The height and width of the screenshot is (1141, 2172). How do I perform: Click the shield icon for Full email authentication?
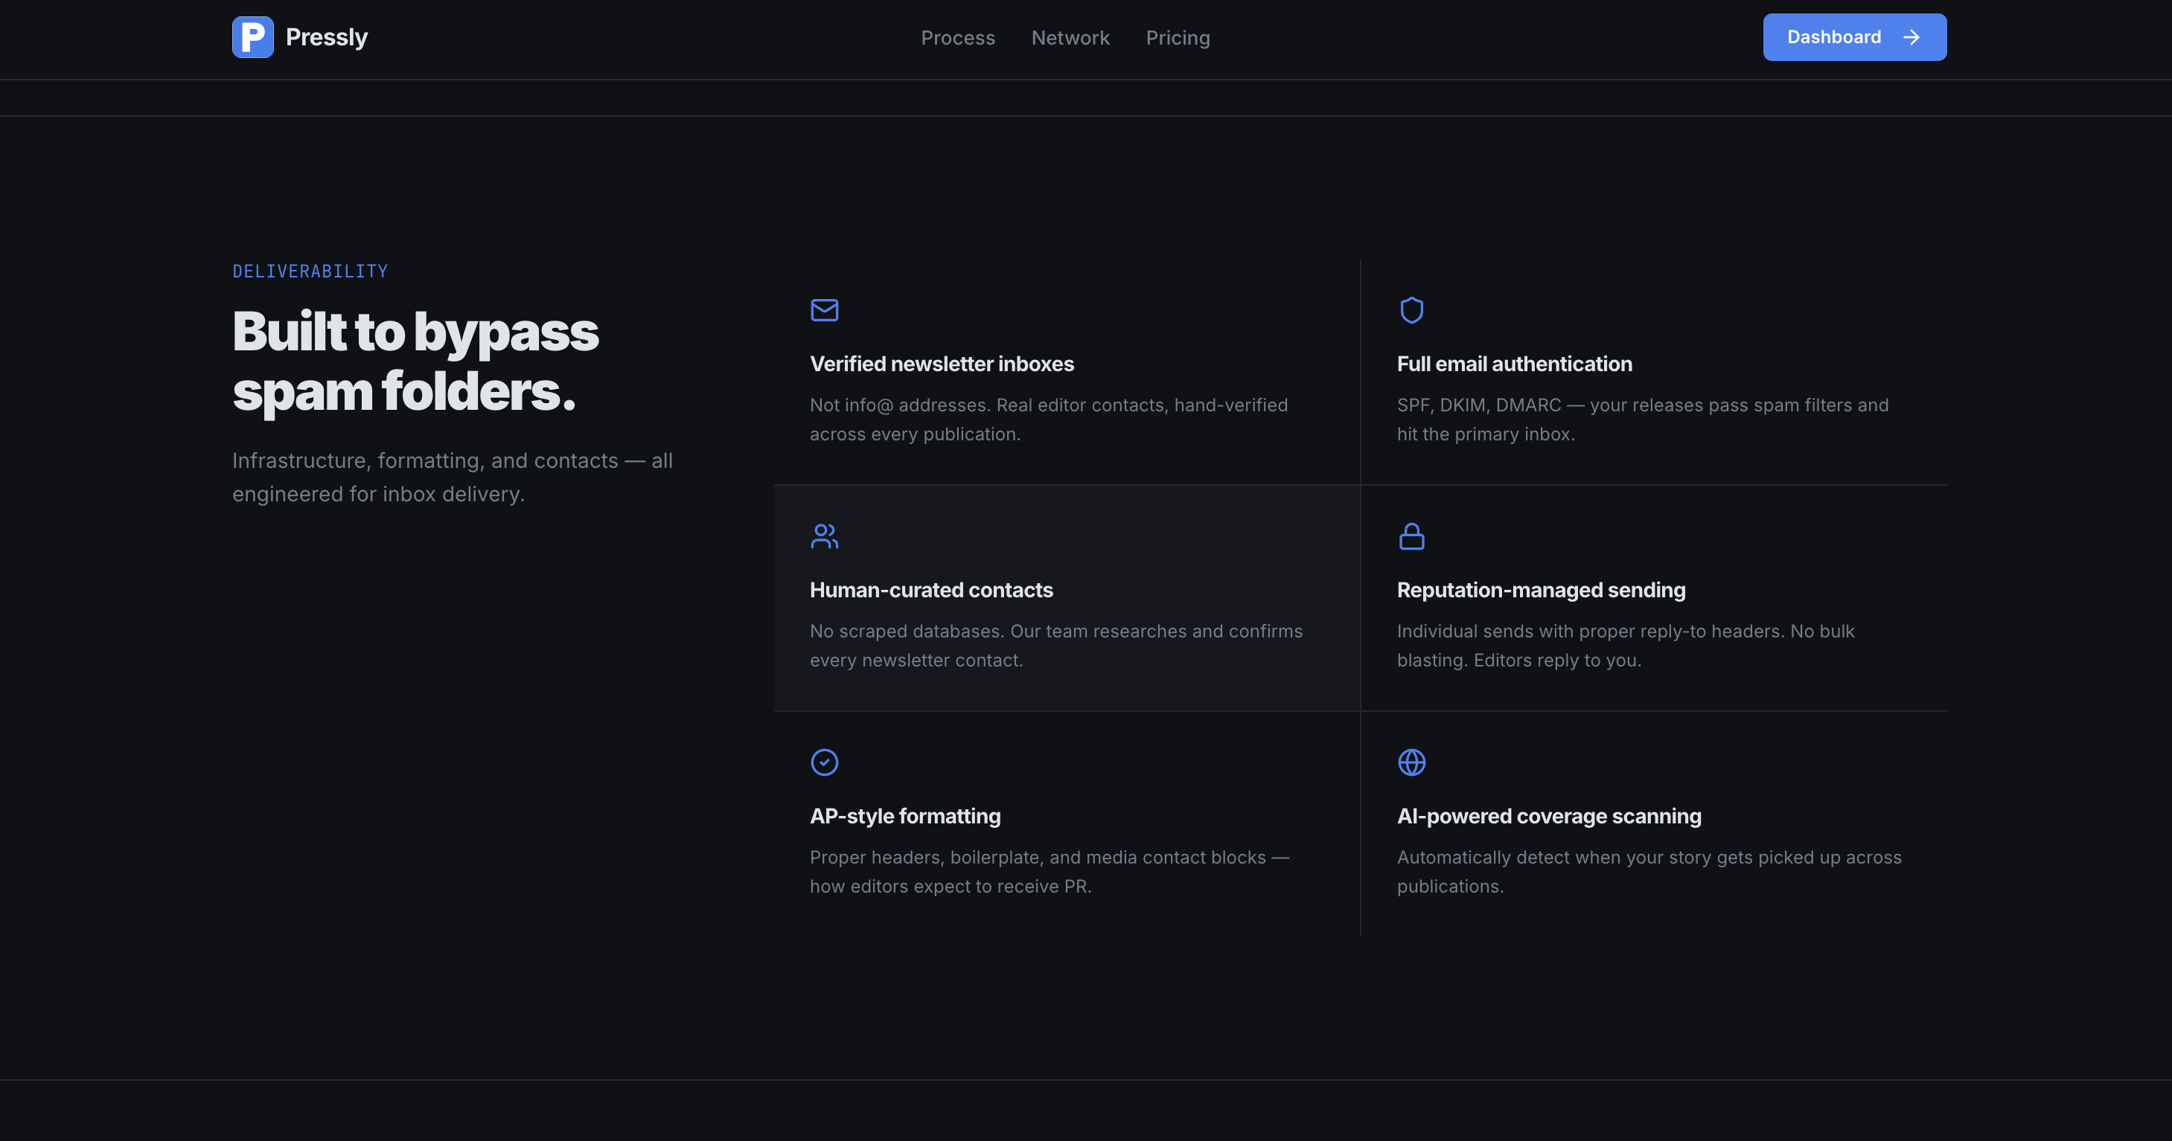1412,310
